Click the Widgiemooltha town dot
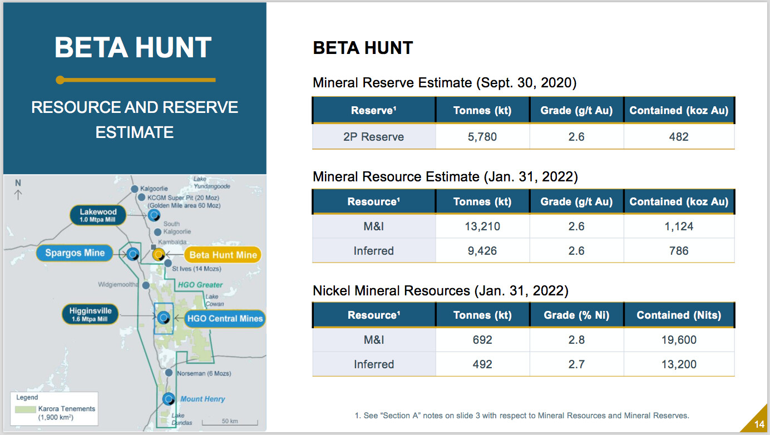 [x=146, y=285]
